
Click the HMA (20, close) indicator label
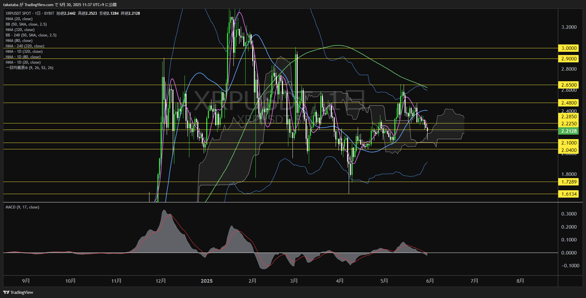point(19,19)
